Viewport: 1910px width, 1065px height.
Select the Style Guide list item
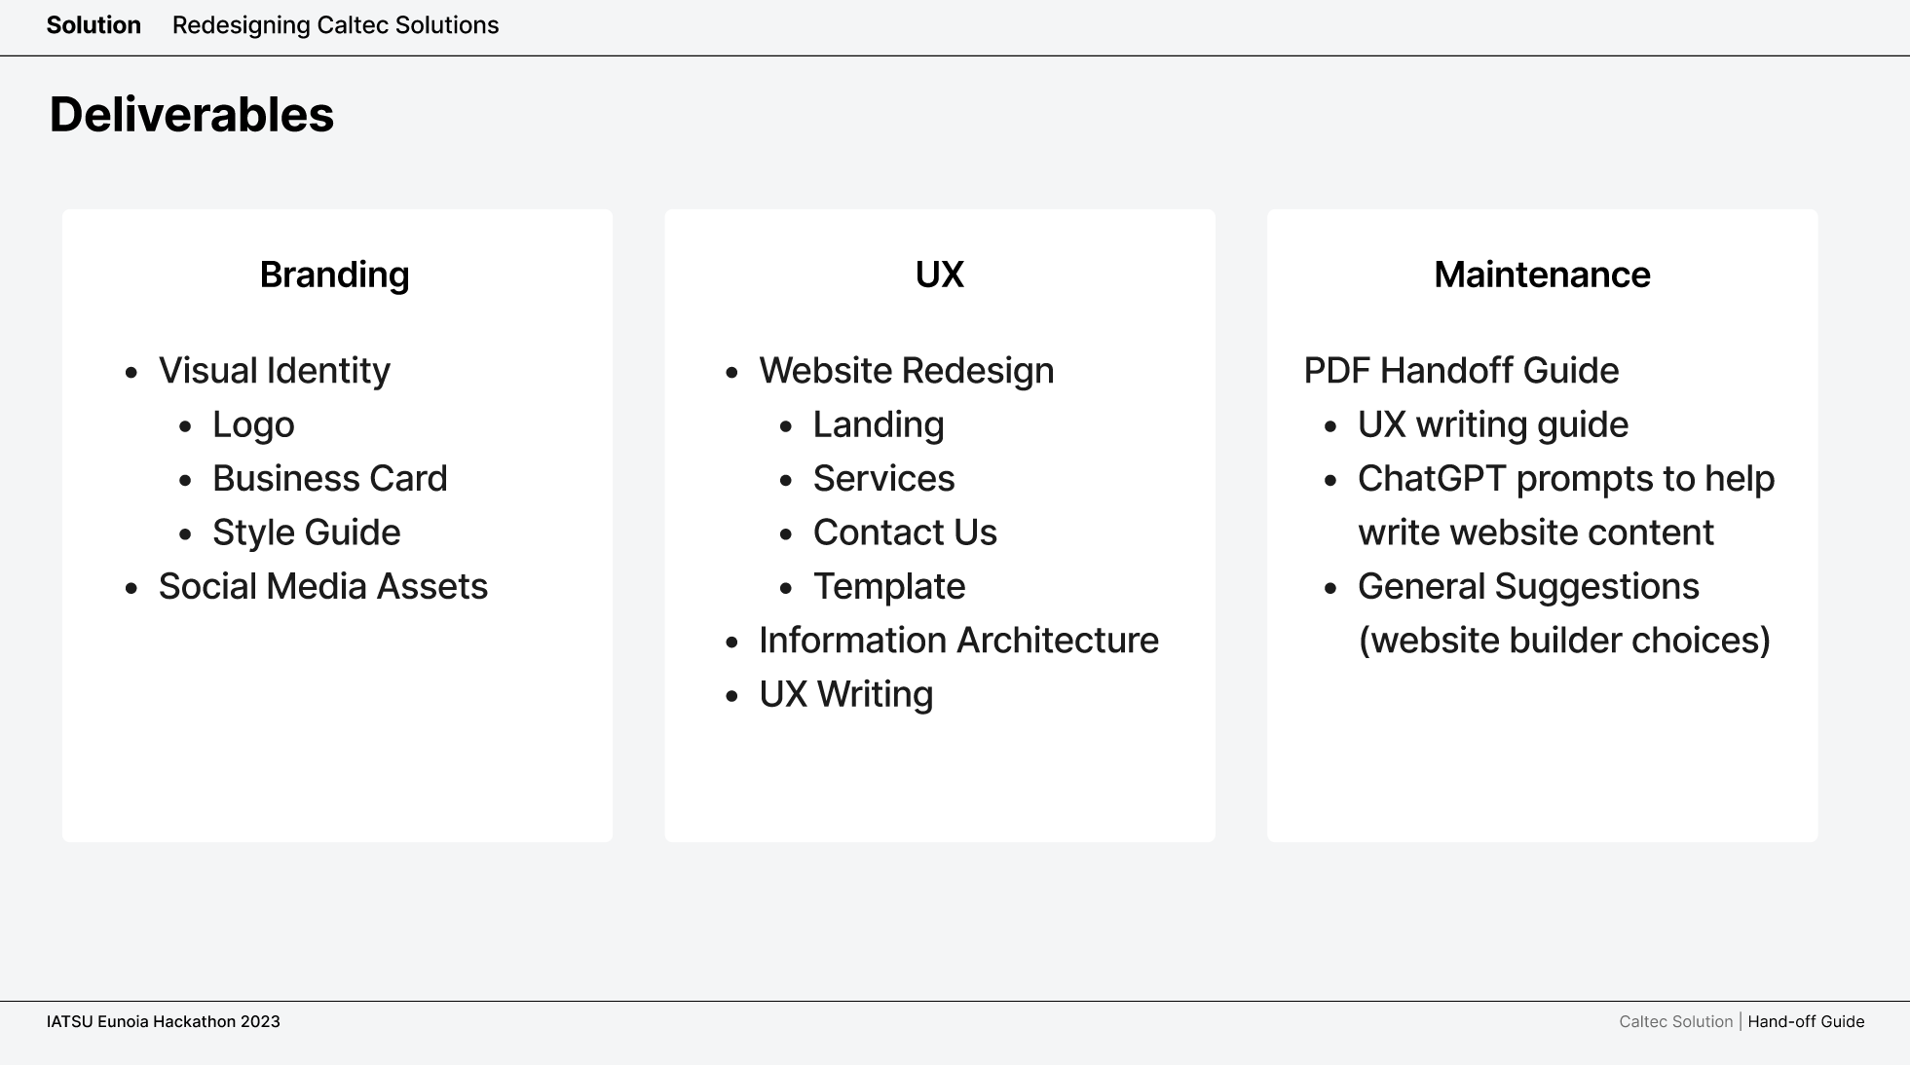pyautogui.click(x=306, y=532)
